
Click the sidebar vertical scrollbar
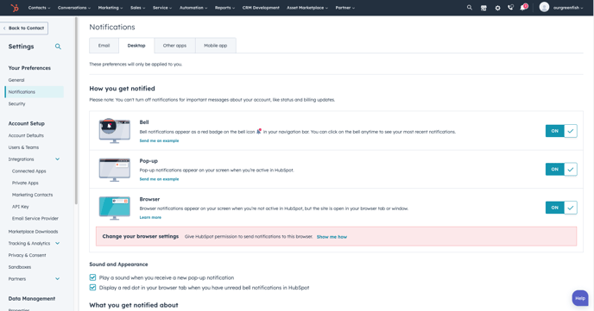coord(76,110)
